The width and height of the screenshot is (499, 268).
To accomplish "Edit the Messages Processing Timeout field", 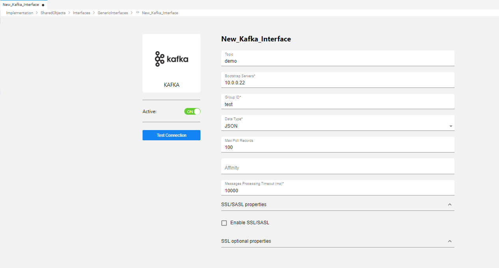I will coord(338,190).
